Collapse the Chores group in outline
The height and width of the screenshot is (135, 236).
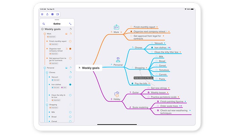pyautogui.click(x=47, y=73)
